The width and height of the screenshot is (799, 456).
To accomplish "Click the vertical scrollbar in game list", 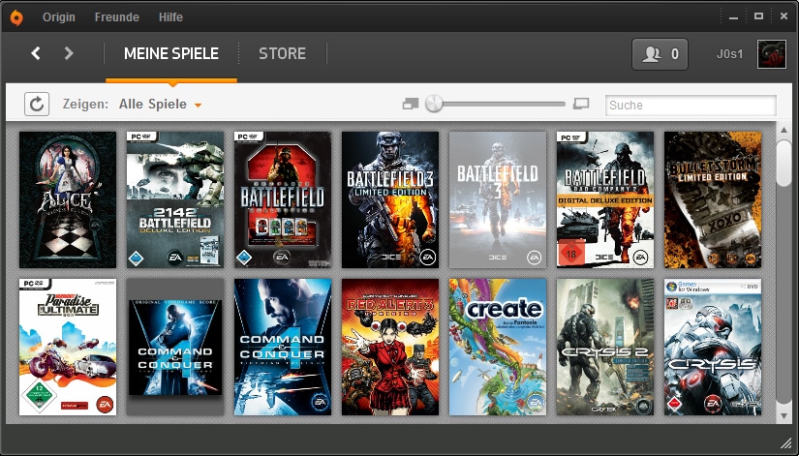I will tap(784, 163).
